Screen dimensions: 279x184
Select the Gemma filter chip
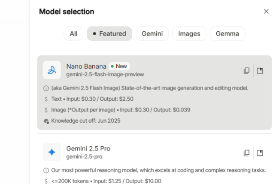click(x=227, y=33)
